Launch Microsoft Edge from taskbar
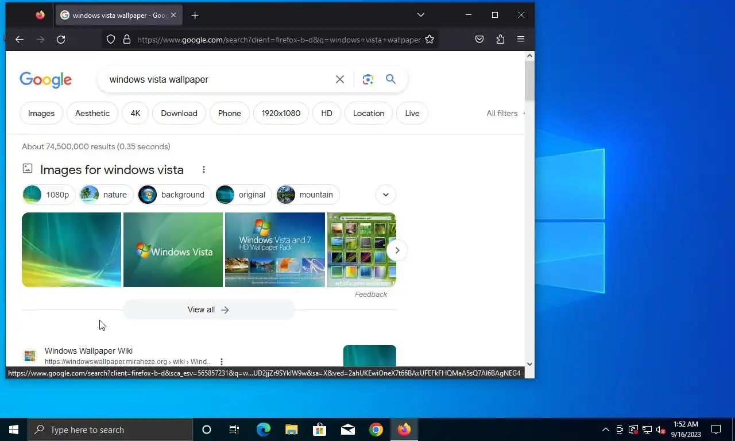Image resolution: width=735 pixels, height=441 pixels. point(263,430)
